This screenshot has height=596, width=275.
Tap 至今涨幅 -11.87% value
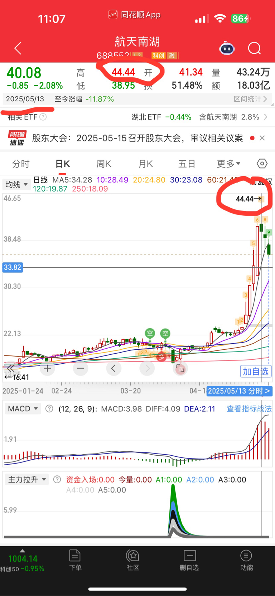click(85, 99)
